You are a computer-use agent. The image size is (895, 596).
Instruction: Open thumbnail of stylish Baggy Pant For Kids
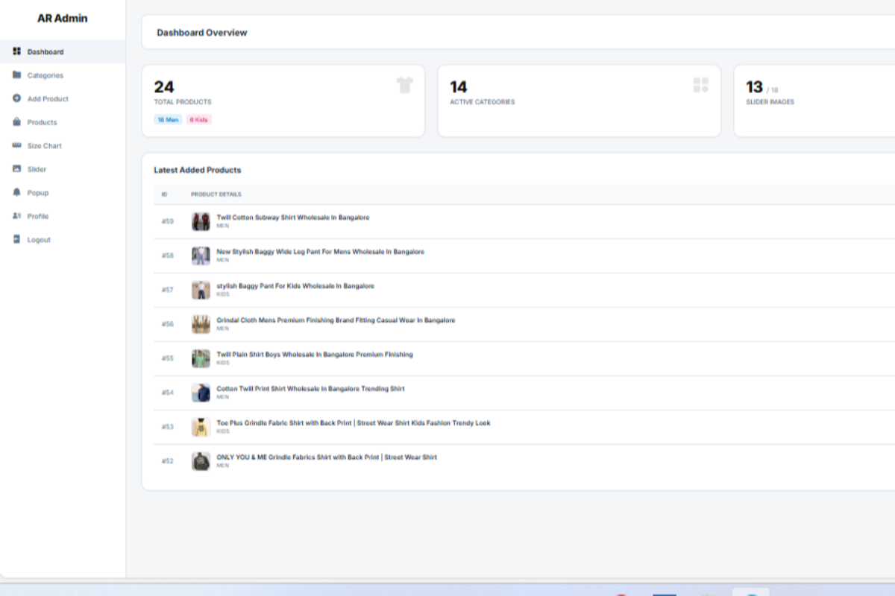pos(201,290)
